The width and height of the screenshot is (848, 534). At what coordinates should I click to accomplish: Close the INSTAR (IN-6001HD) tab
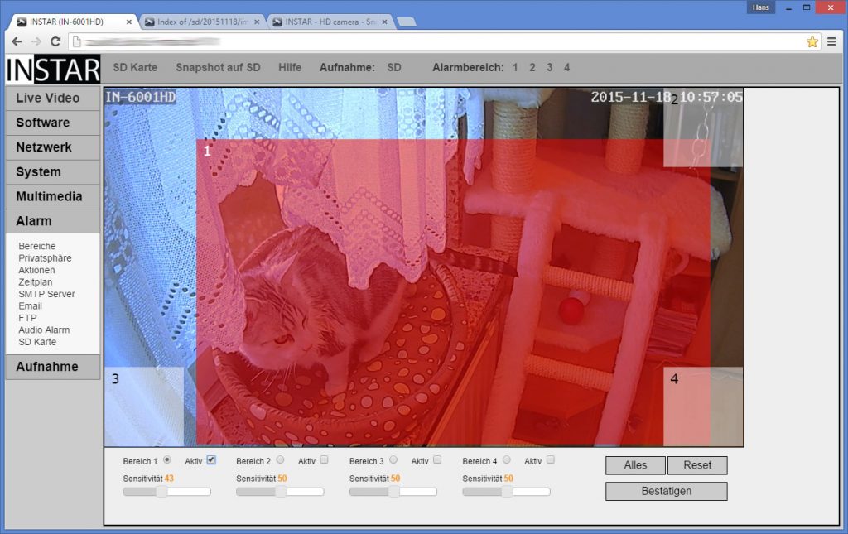click(128, 22)
